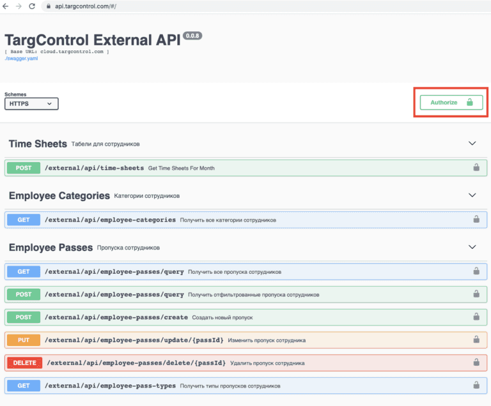Expand DELETE employee-passes/delete/{passId} endpoint

click(x=245, y=363)
